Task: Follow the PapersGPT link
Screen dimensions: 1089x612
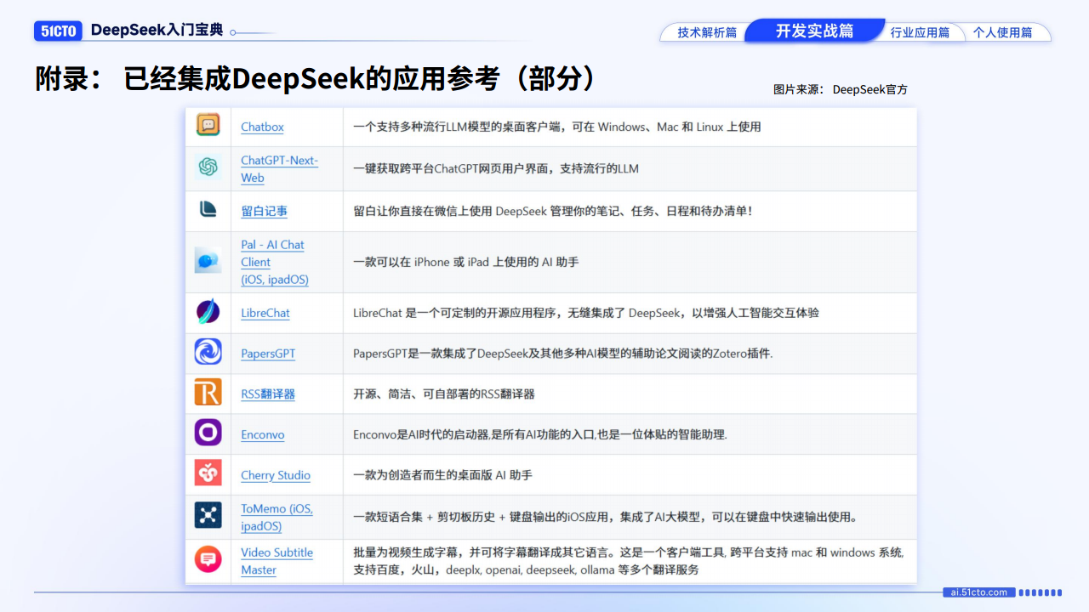Action: point(268,354)
